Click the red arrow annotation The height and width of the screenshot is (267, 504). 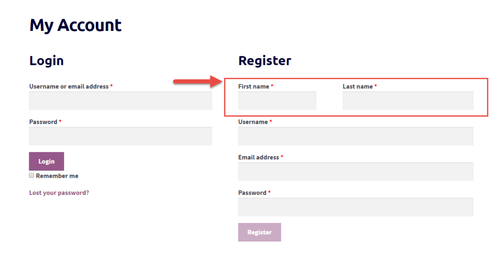click(198, 81)
